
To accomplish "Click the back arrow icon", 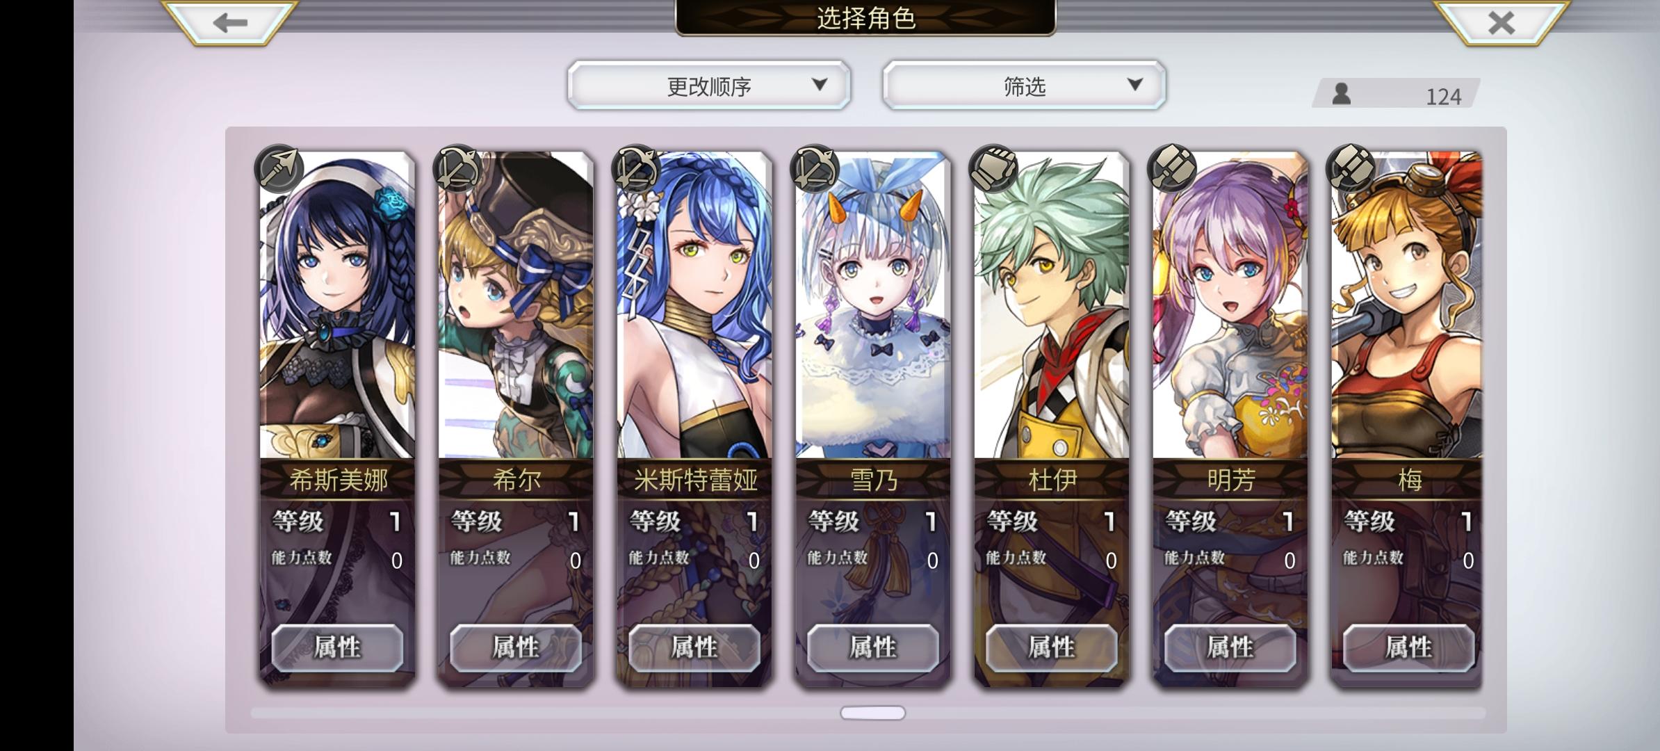I will pyautogui.click(x=230, y=23).
